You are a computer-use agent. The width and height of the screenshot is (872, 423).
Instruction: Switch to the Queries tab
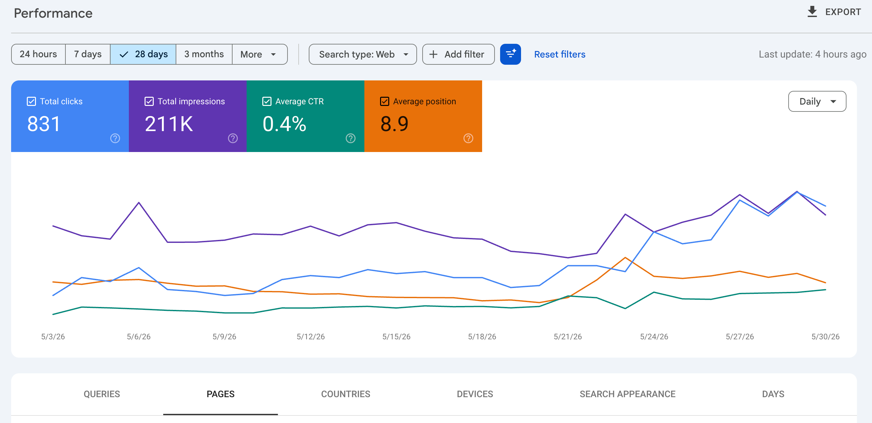point(102,394)
